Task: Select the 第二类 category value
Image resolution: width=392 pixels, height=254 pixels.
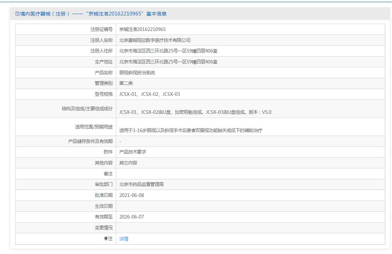Action: coord(126,83)
